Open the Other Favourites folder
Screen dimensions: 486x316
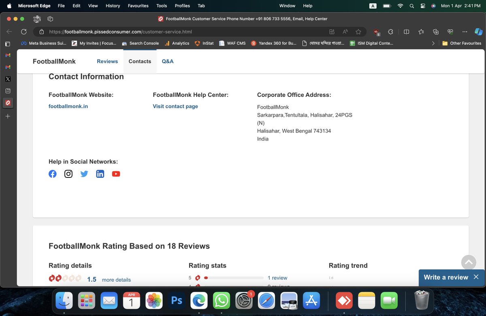tap(461, 43)
